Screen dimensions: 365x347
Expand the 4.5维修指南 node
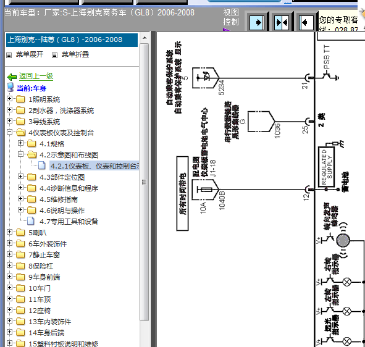[20, 199]
